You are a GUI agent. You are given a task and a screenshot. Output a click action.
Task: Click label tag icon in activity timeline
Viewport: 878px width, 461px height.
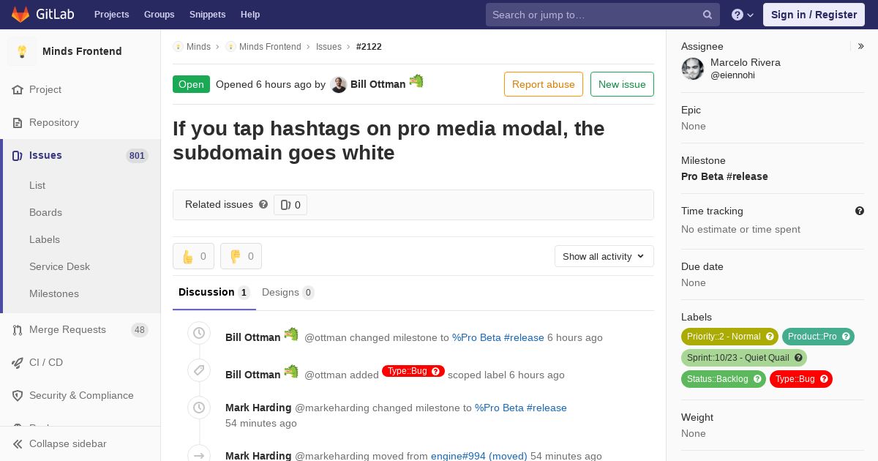(199, 370)
